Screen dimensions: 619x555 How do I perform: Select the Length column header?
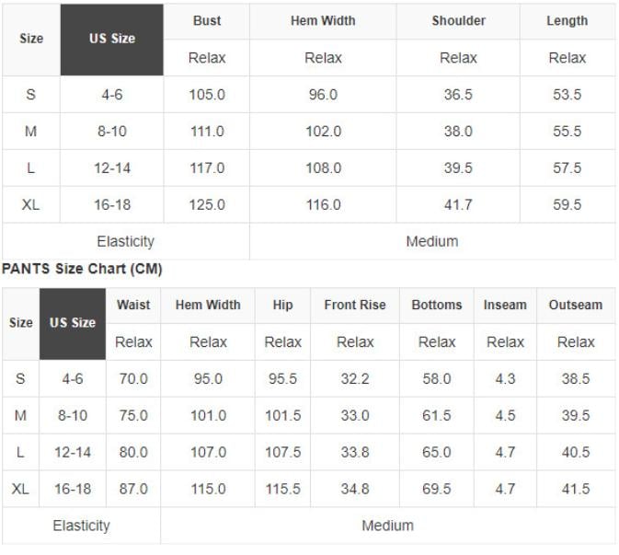click(567, 21)
